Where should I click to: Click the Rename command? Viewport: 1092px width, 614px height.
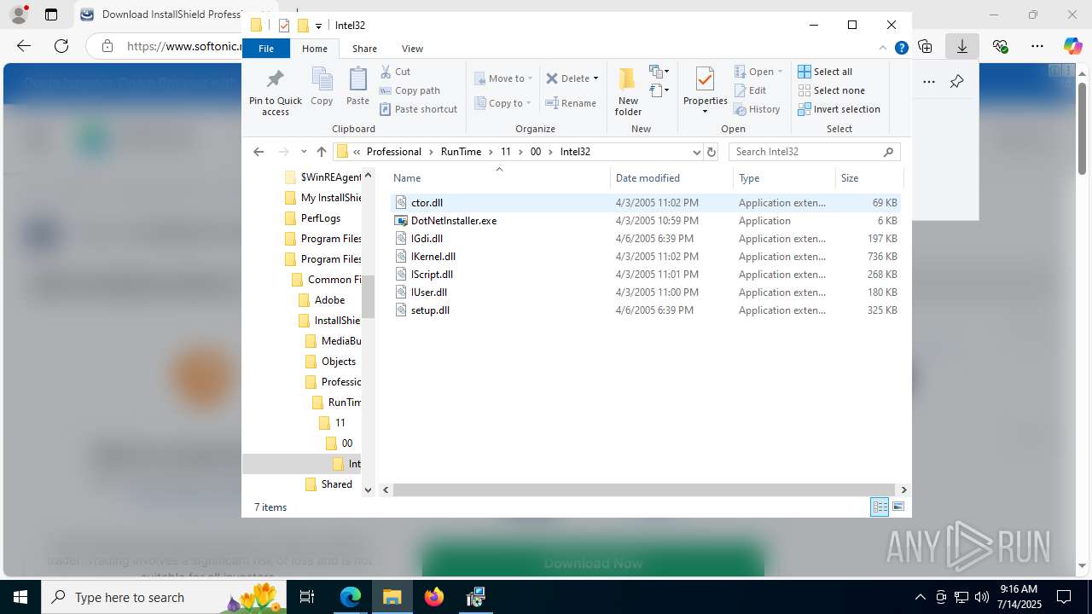(x=571, y=103)
